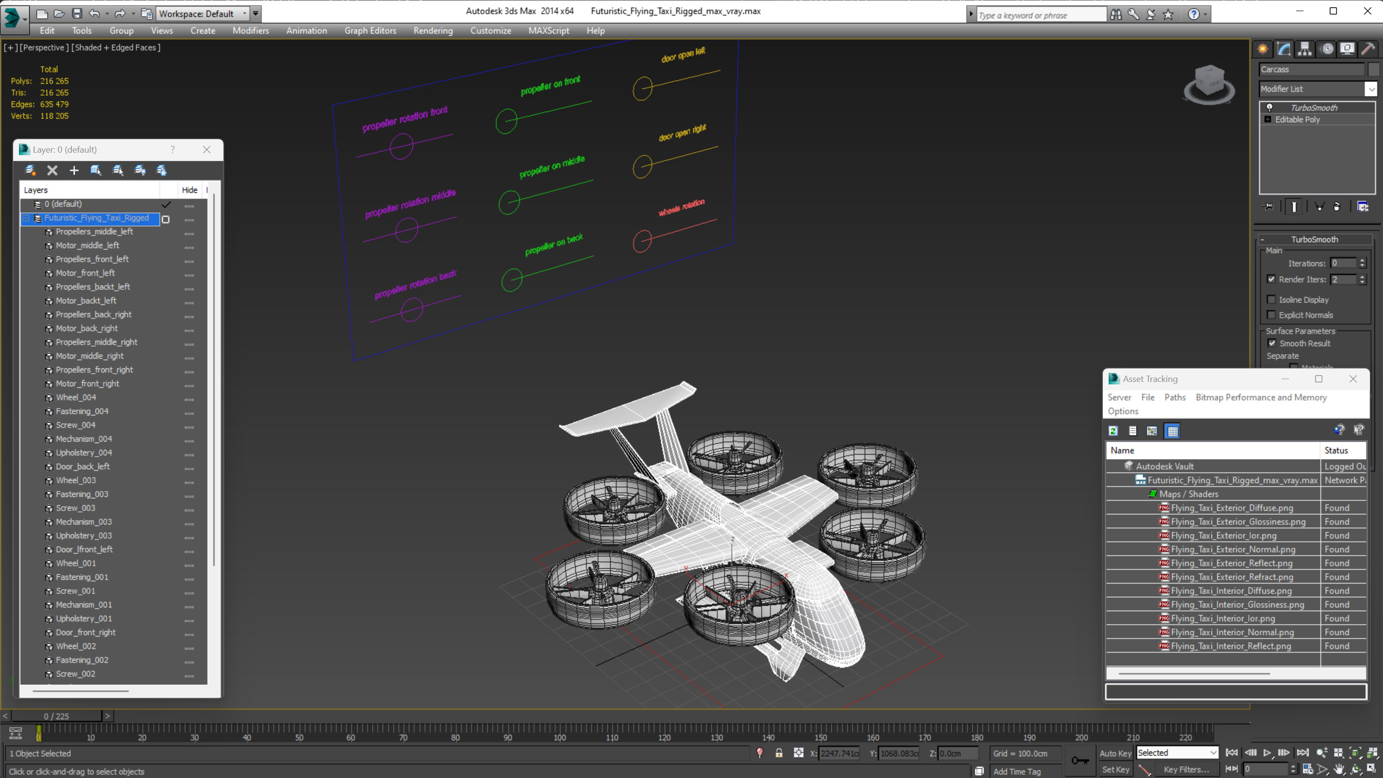Click the keyword search field
1383x778 pixels.
tap(1041, 15)
